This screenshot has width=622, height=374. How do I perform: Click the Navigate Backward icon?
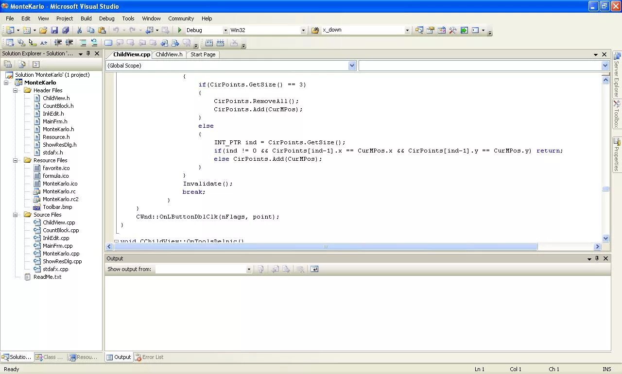[x=149, y=30]
